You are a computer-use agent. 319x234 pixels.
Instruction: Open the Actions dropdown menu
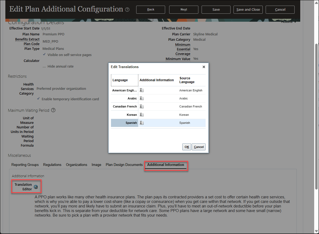[288, 22]
